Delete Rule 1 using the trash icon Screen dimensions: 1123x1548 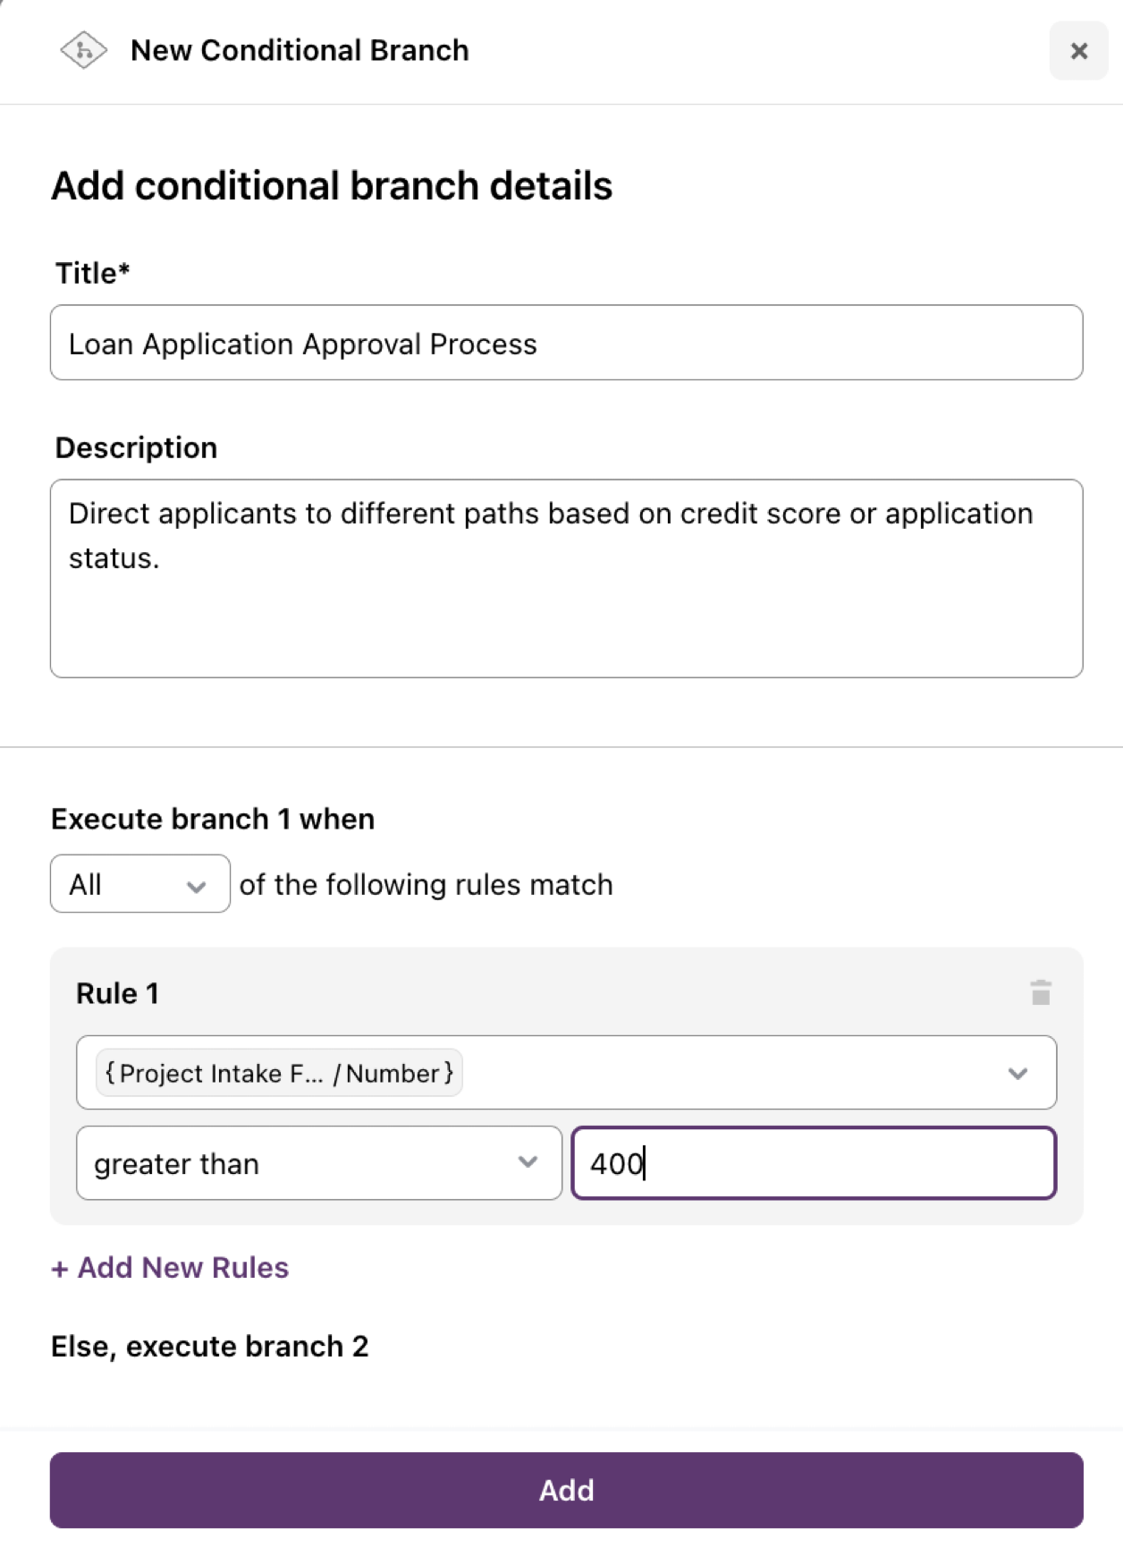tap(1040, 992)
